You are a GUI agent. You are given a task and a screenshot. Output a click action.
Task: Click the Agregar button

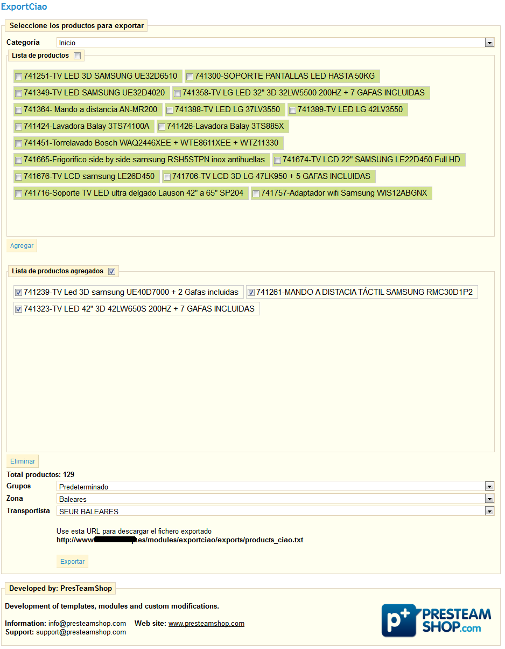(x=22, y=246)
